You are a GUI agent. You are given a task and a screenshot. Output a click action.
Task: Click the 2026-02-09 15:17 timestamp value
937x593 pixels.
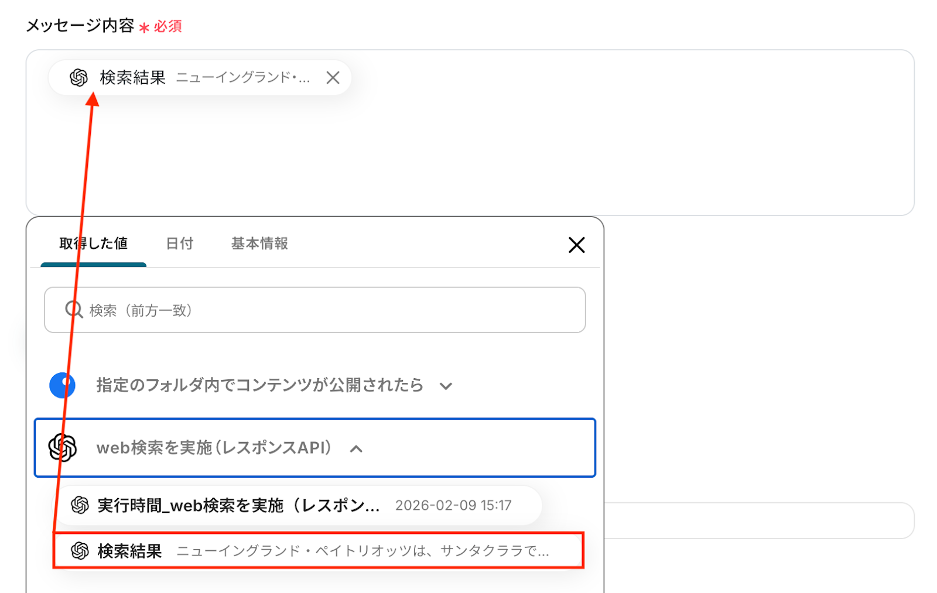point(453,505)
